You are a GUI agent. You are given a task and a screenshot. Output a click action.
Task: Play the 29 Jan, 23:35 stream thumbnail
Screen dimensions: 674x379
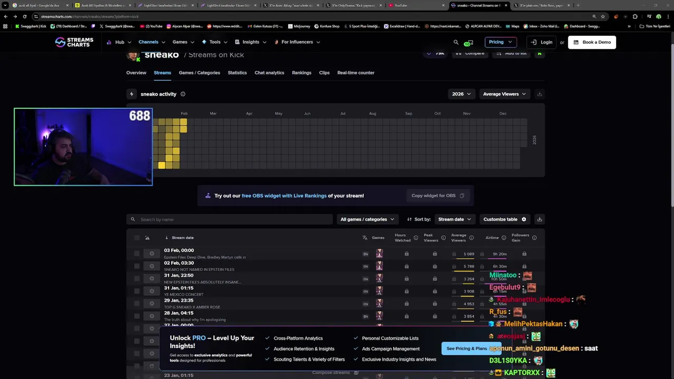coord(152,304)
